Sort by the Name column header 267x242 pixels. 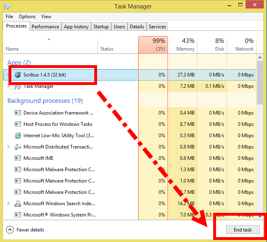click(50, 45)
